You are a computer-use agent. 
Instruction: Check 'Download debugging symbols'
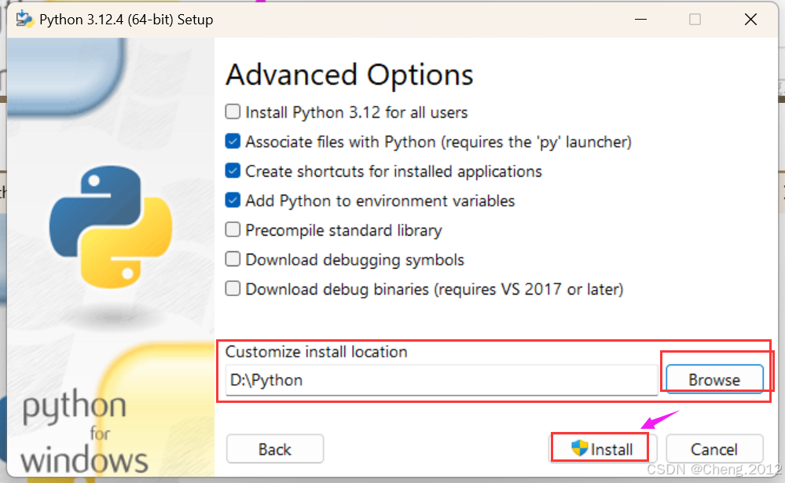coord(233,259)
